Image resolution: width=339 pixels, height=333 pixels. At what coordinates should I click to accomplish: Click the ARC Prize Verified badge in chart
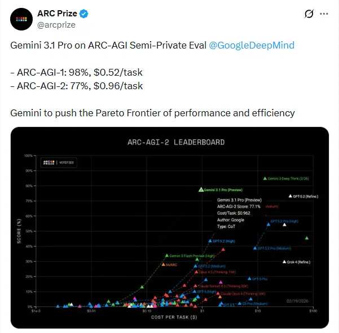(58, 163)
